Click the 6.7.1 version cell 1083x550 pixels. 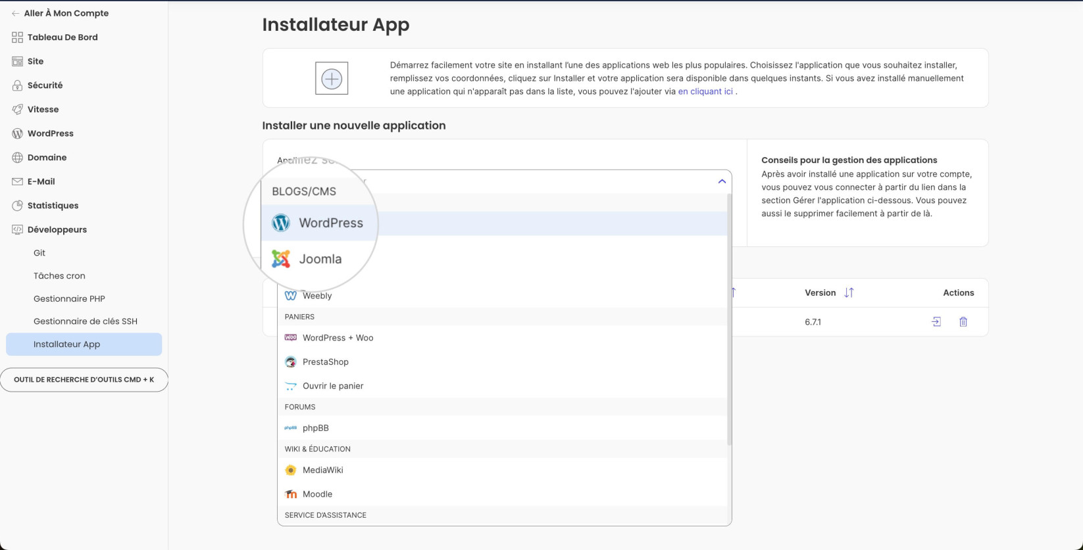coord(813,322)
